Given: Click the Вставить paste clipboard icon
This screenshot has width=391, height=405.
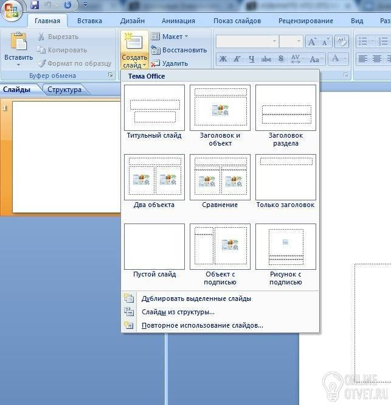Looking at the screenshot, I should click(x=19, y=41).
